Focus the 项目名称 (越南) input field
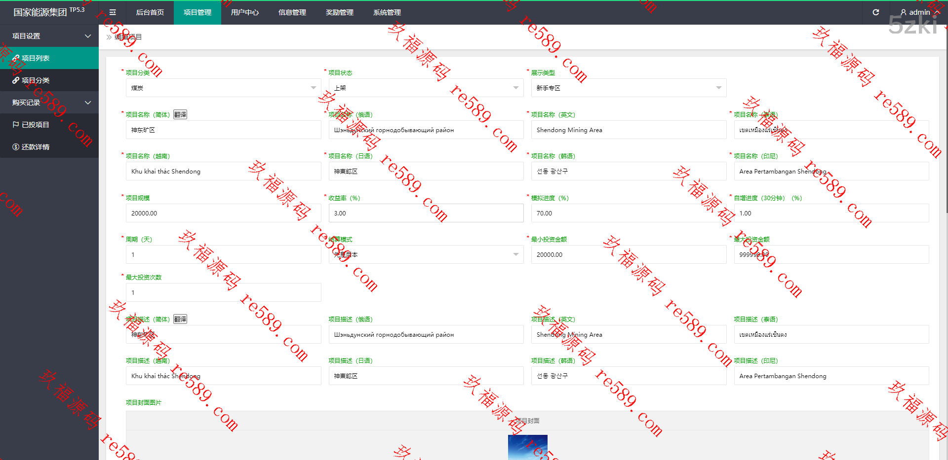 223,171
